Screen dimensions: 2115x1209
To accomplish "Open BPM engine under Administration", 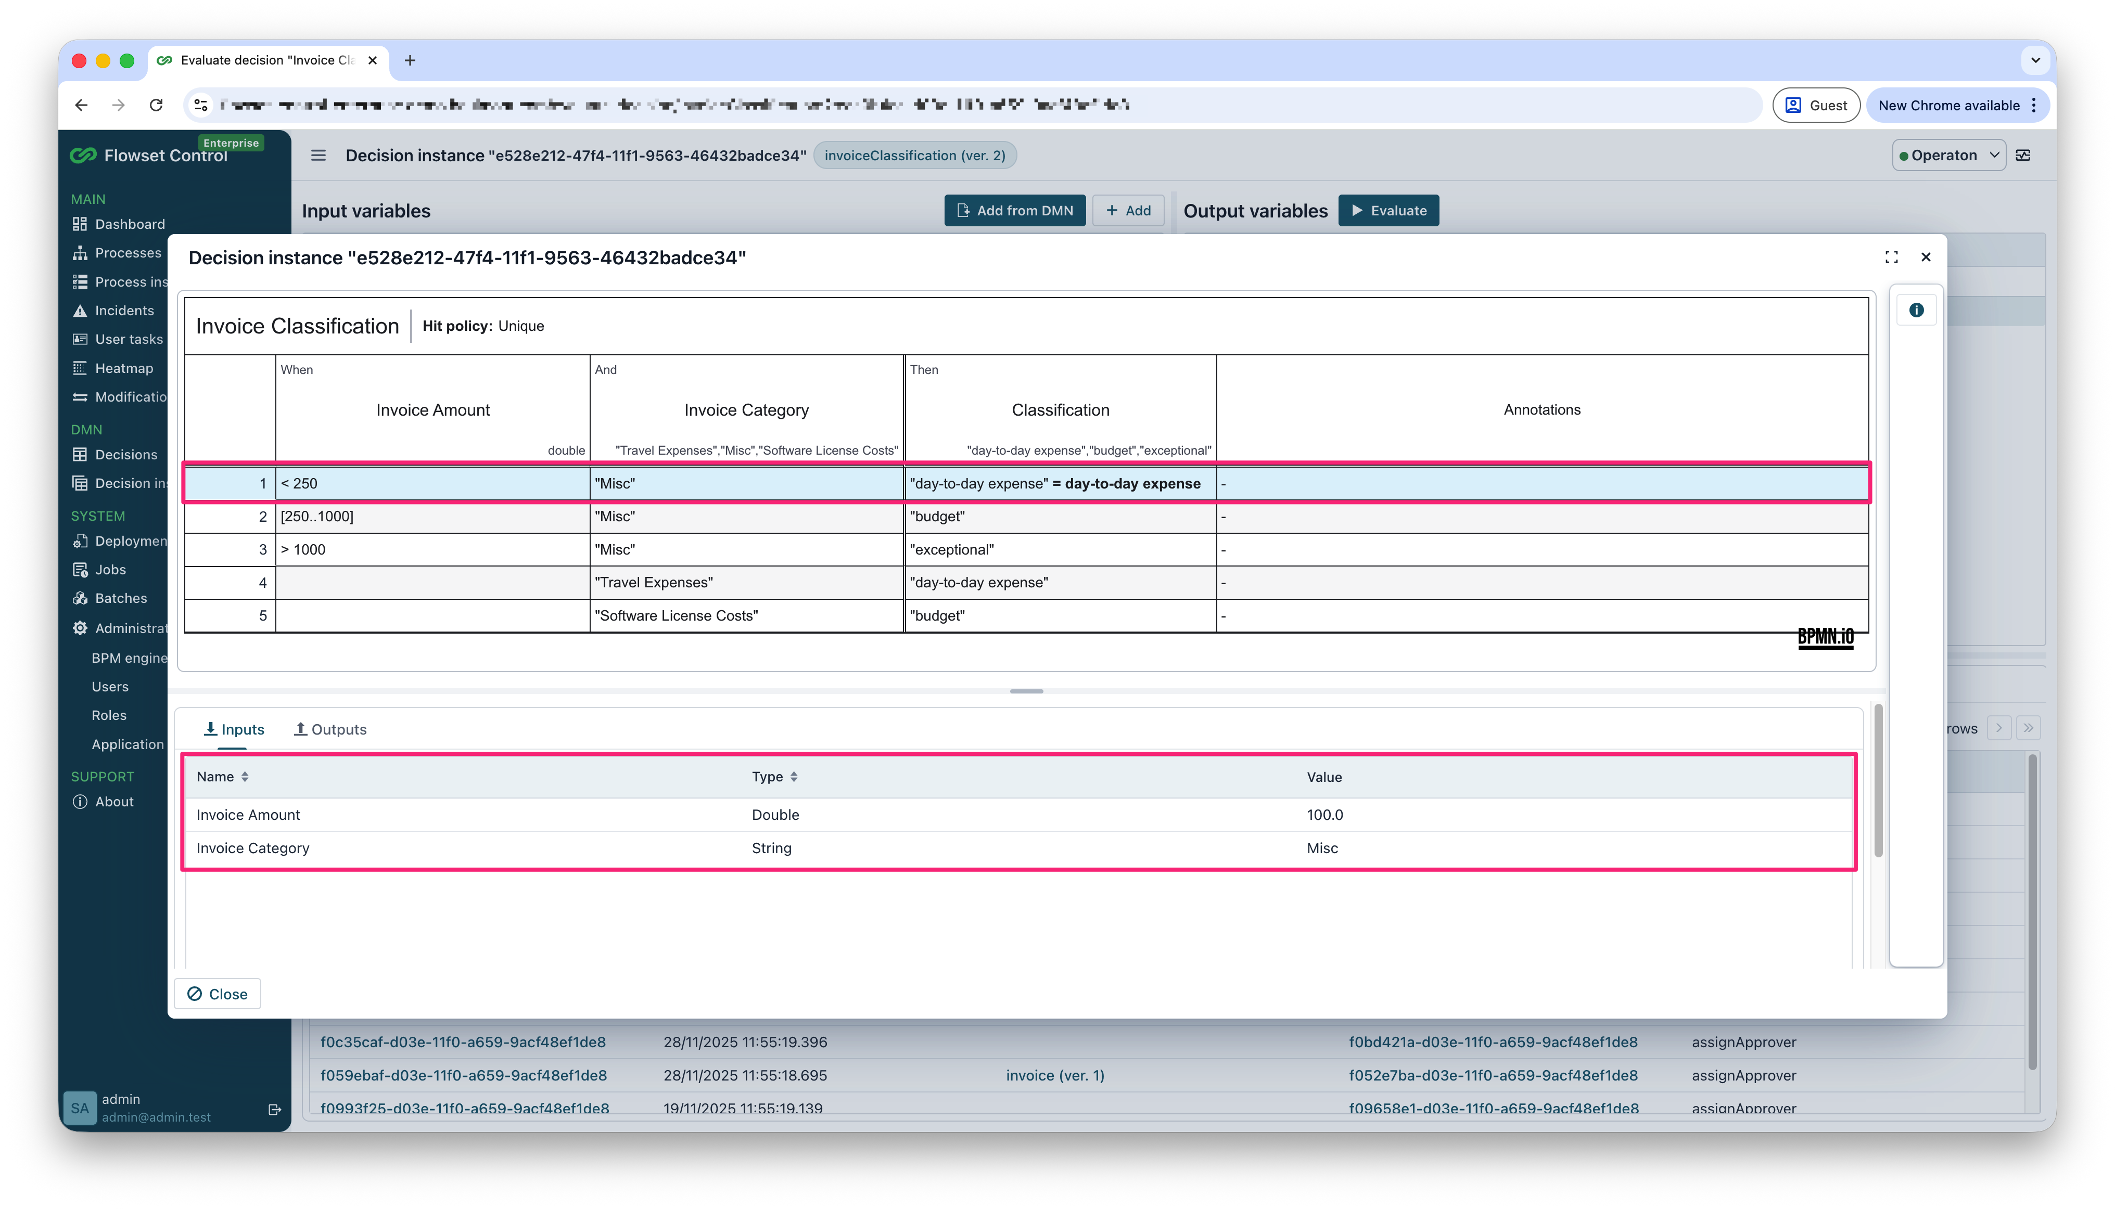I will [x=130, y=658].
